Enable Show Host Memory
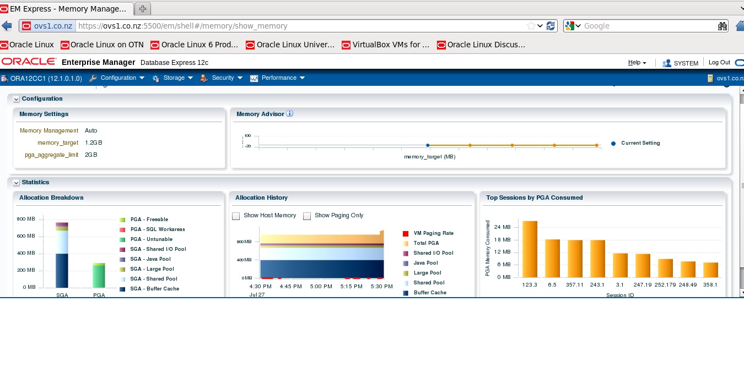This screenshot has width=744, height=384. [x=236, y=216]
